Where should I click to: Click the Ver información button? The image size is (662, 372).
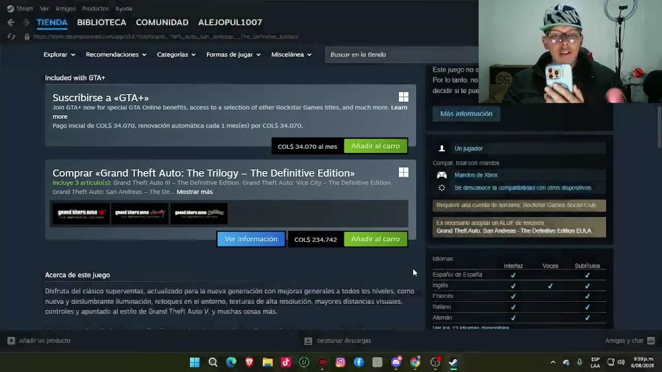[251, 239]
